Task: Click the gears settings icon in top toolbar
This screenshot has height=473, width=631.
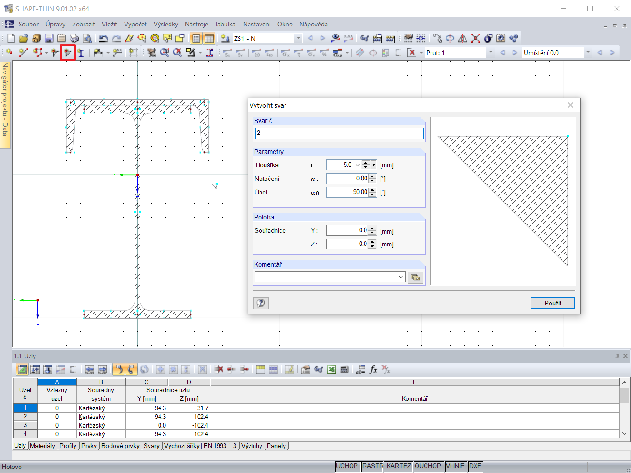Action: pos(514,38)
